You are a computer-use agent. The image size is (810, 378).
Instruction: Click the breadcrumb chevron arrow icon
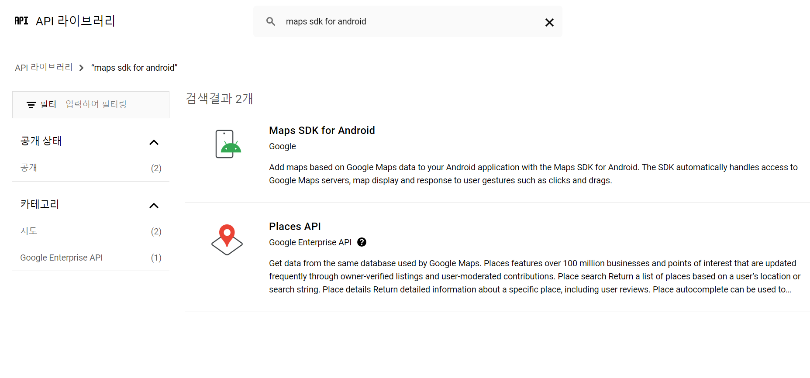point(81,68)
